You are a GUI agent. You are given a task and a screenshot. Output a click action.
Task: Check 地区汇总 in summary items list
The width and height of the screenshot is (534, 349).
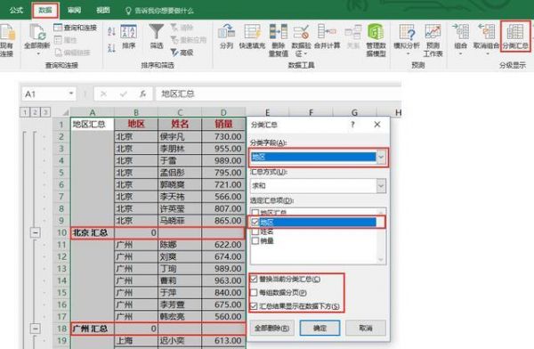[255, 213]
